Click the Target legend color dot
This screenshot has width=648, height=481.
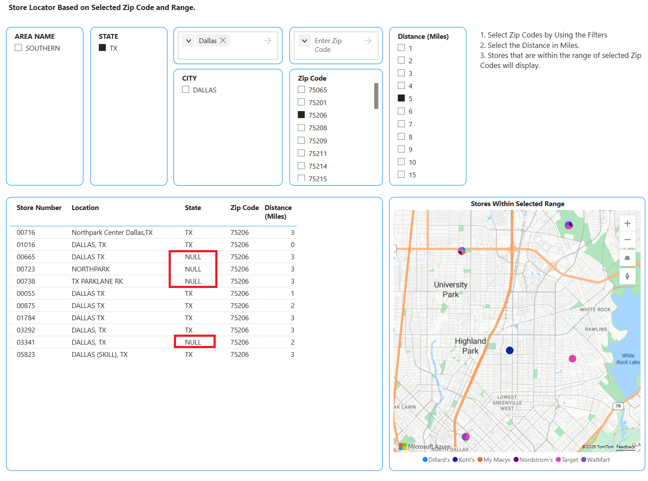(558, 460)
